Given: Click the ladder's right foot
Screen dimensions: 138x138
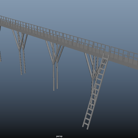Looking at the screenshot, I should (x=88, y=128).
